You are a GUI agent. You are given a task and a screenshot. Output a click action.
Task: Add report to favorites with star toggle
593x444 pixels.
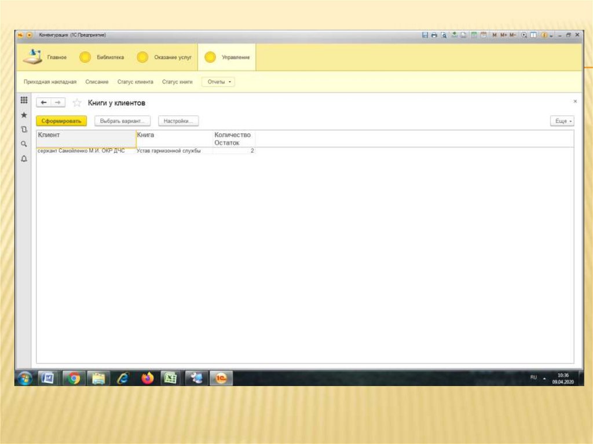[x=76, y=103]
